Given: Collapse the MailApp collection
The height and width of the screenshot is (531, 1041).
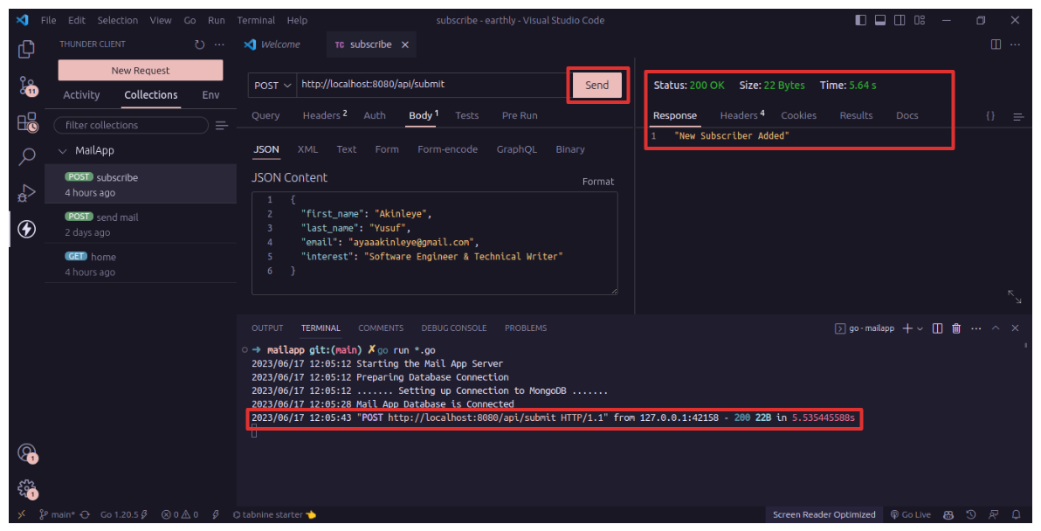Looking at the screenshot, I should 62,151.
